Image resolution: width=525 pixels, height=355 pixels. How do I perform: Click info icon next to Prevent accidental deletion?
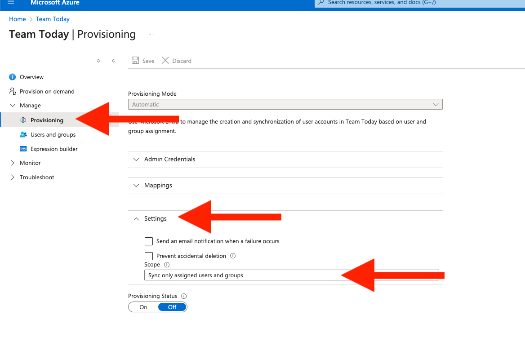click(233, 256)
